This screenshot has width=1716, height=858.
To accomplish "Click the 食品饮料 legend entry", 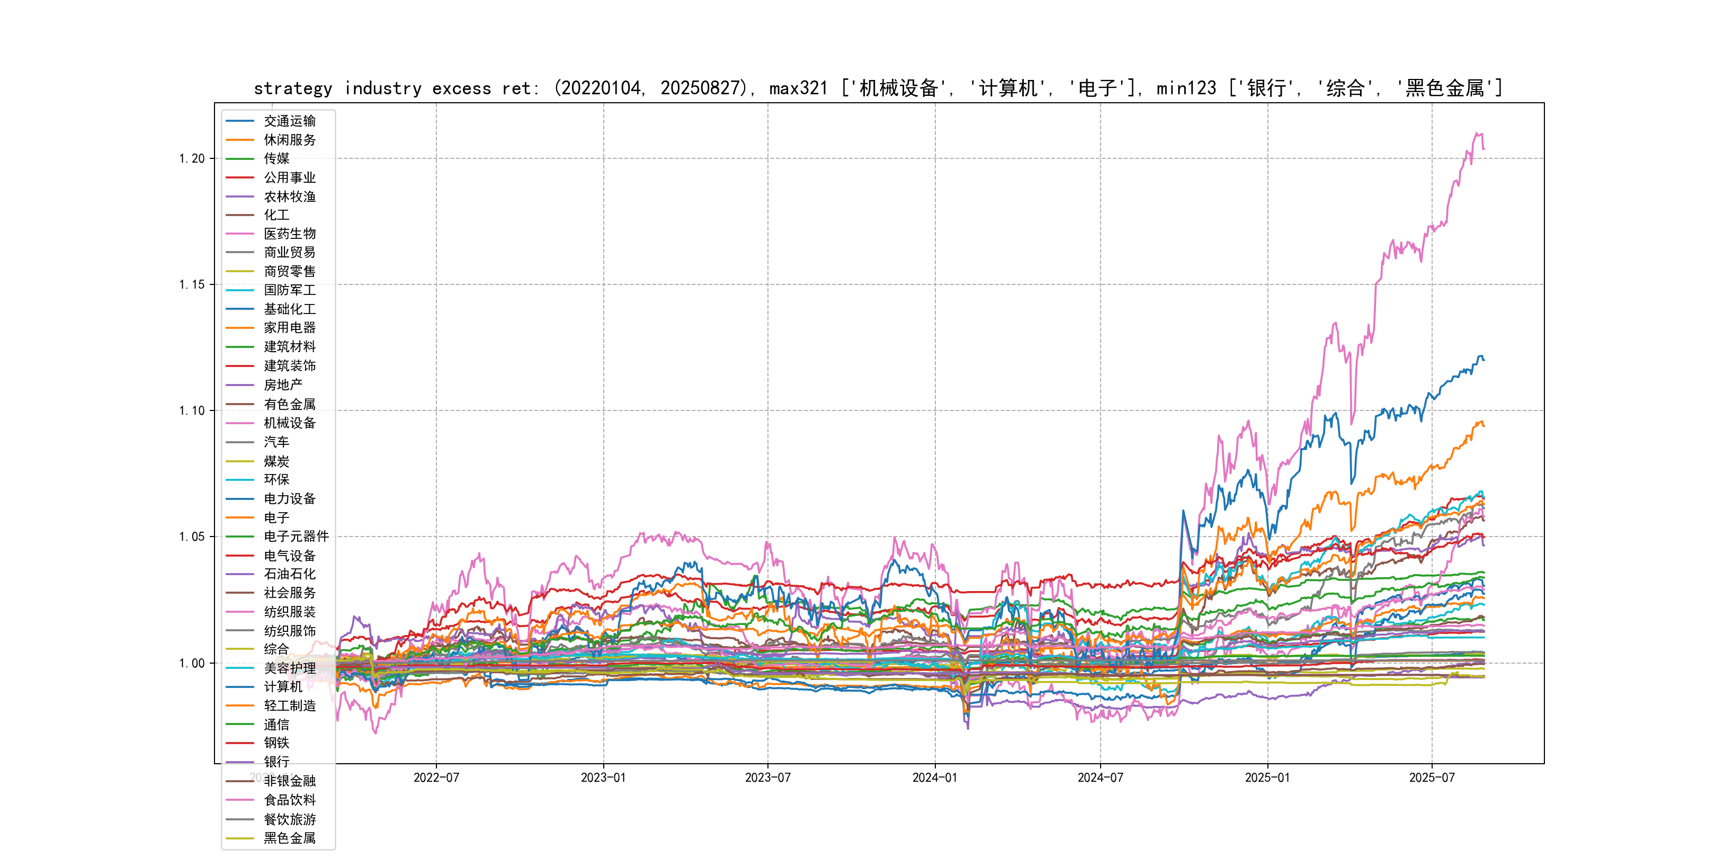I will [289, 800].
